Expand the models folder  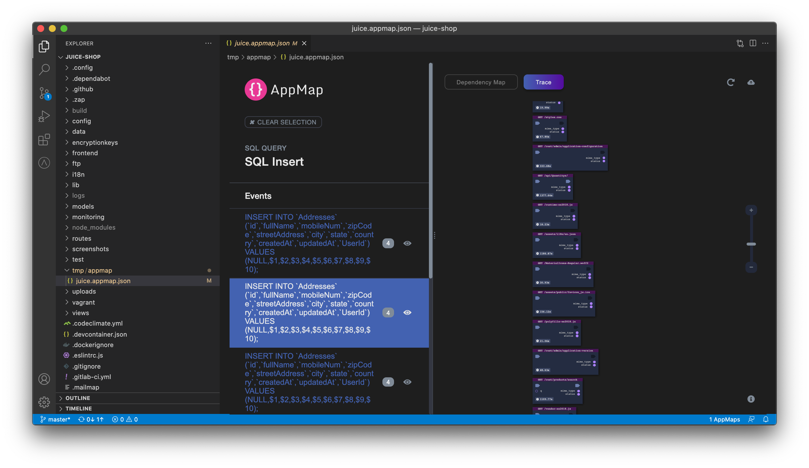click(x=138, y=206)
